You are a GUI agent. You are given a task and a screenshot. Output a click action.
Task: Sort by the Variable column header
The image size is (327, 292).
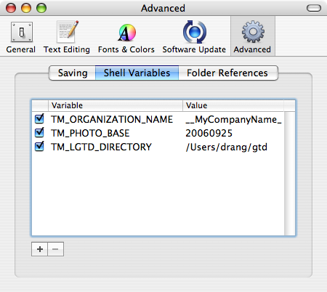point(116,105)
